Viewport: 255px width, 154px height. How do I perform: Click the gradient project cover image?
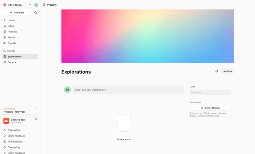point(148,36)
